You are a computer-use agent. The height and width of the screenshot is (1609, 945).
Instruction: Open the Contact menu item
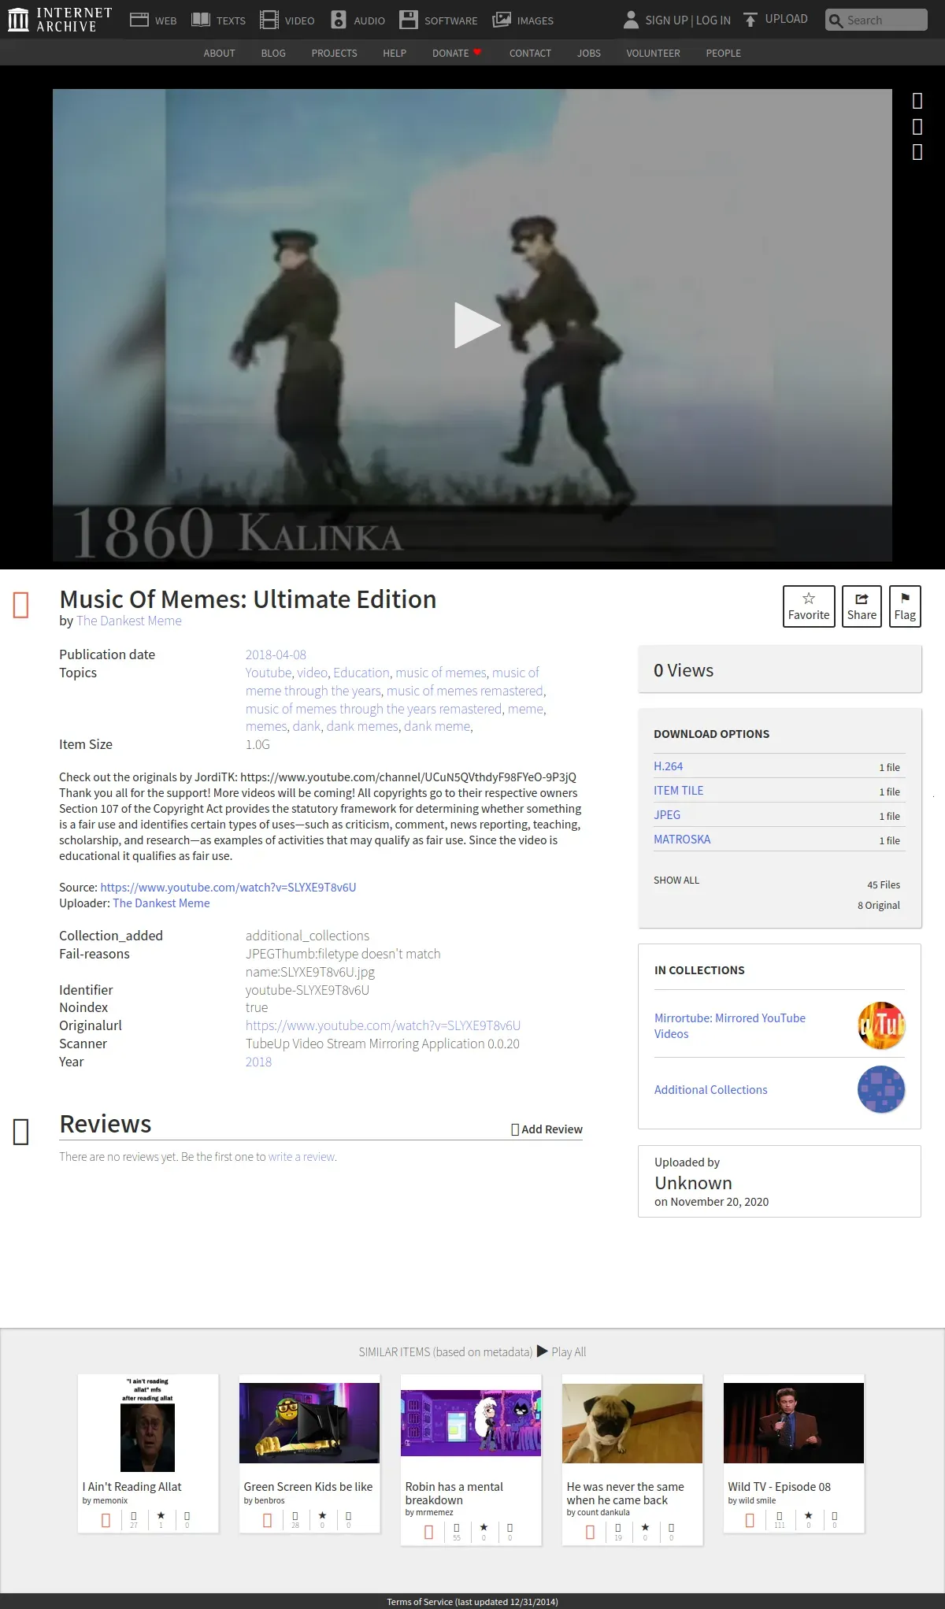pyautogui.click(x=530, y=53)
